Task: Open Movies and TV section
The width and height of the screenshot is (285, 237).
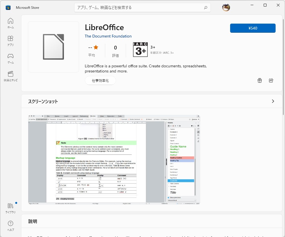Action: (11, 76)
